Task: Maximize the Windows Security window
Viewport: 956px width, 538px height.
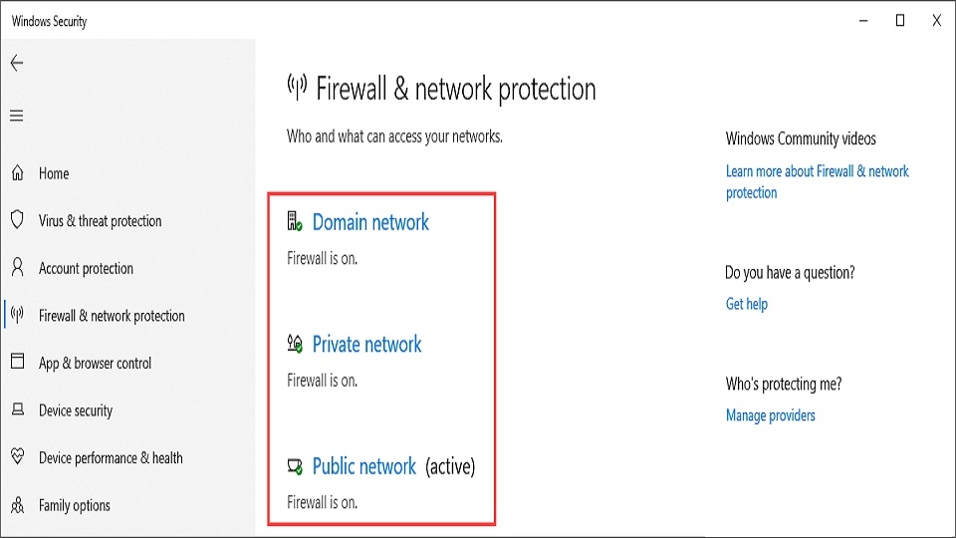Action: [900, 21]
